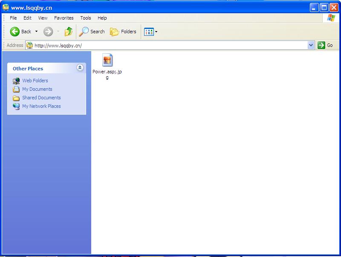The width and height of the screenshot is (341, 257).
Task: Click the Windows flag logo
Action: (331, 18)
